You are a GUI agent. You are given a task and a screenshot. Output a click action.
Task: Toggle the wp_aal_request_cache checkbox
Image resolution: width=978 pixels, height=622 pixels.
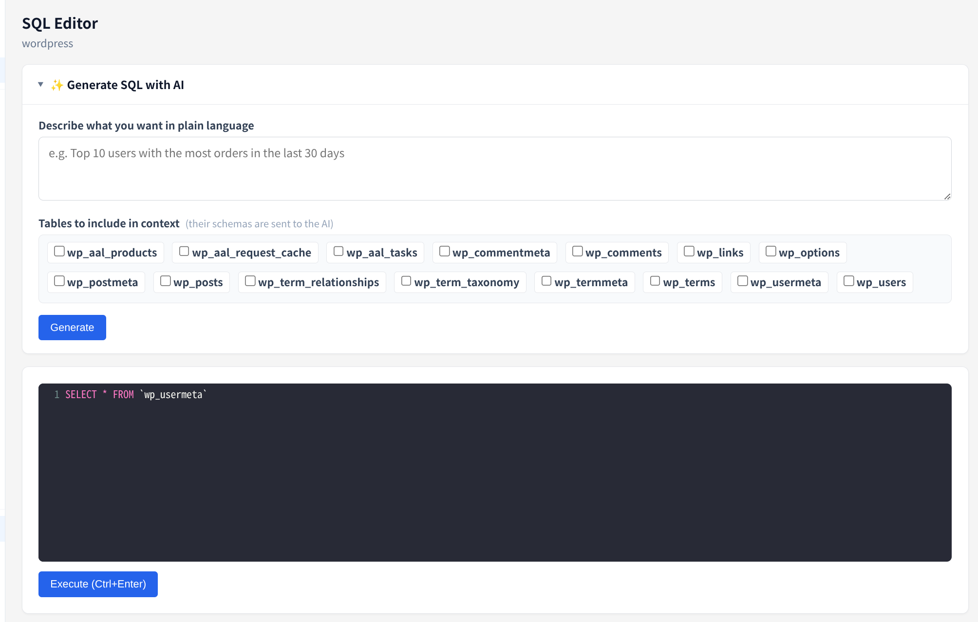pyautogui.click(x=184, y=251)
